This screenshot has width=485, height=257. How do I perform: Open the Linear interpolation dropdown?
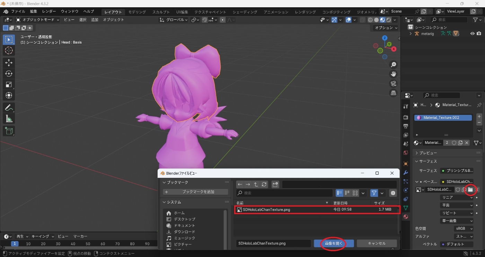457,198
